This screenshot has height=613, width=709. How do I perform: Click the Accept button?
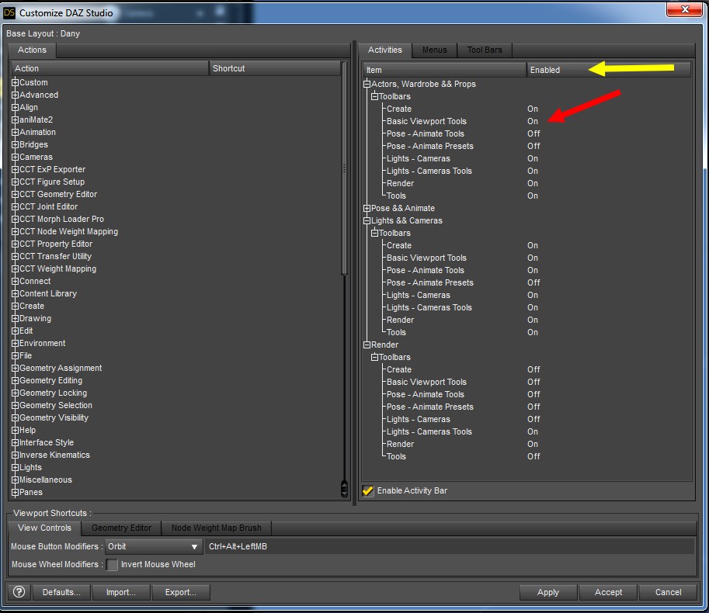coord(608,592)
